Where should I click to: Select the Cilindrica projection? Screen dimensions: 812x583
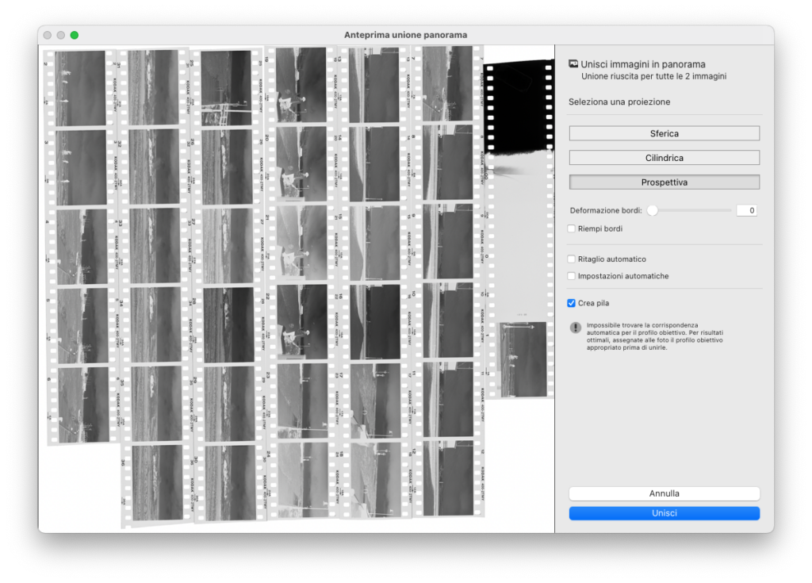coord(664,158)
